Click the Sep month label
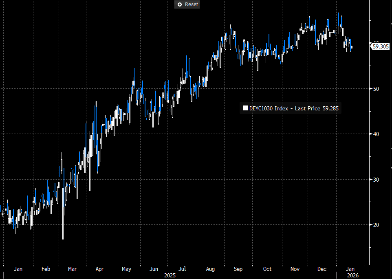The image size is (392, 279). 238,269
